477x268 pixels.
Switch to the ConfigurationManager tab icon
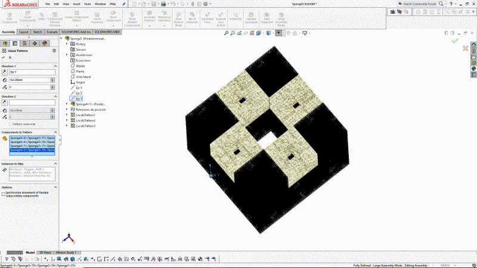pos(24,43)
